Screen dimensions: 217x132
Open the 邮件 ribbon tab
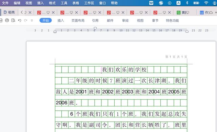tap(110, 21)
